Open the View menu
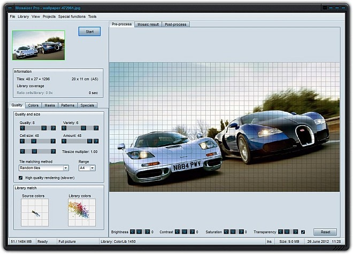Viewport: 353px width, 254px height. tap(36, 17)
